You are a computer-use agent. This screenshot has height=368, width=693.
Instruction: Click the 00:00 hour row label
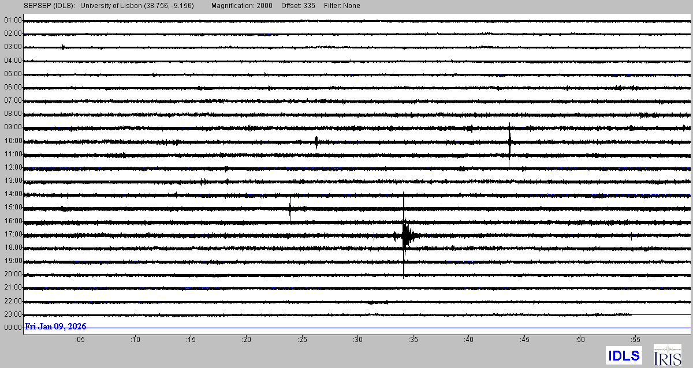(13, 328)
